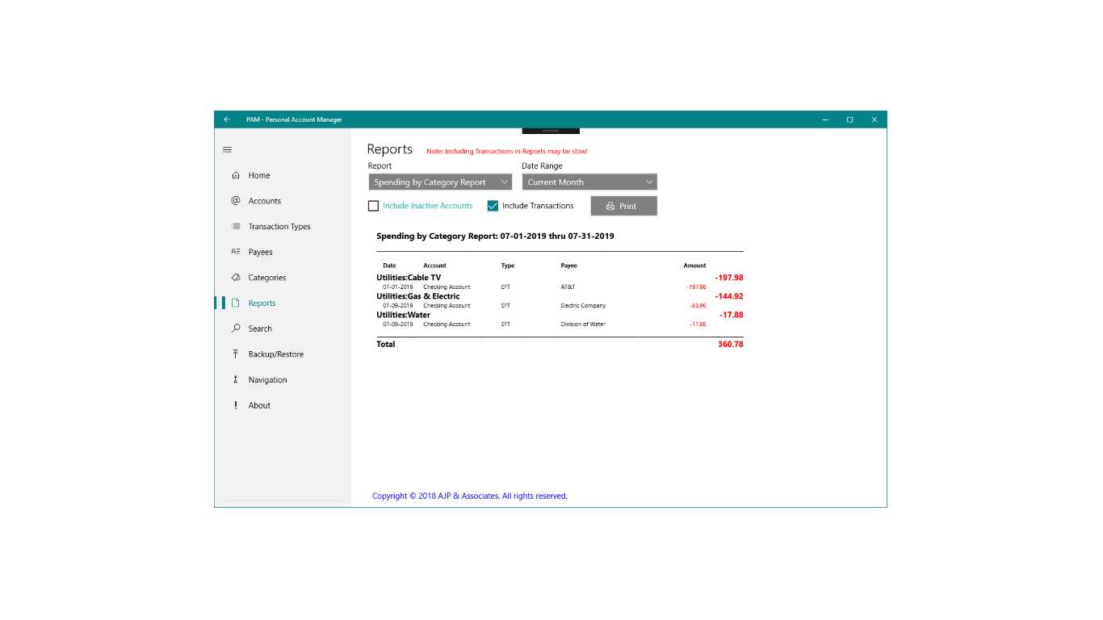Open the About sidebar entry
Image resolution: width=1103 pixels, height=620 pixels.
click(x=283, y=405)
